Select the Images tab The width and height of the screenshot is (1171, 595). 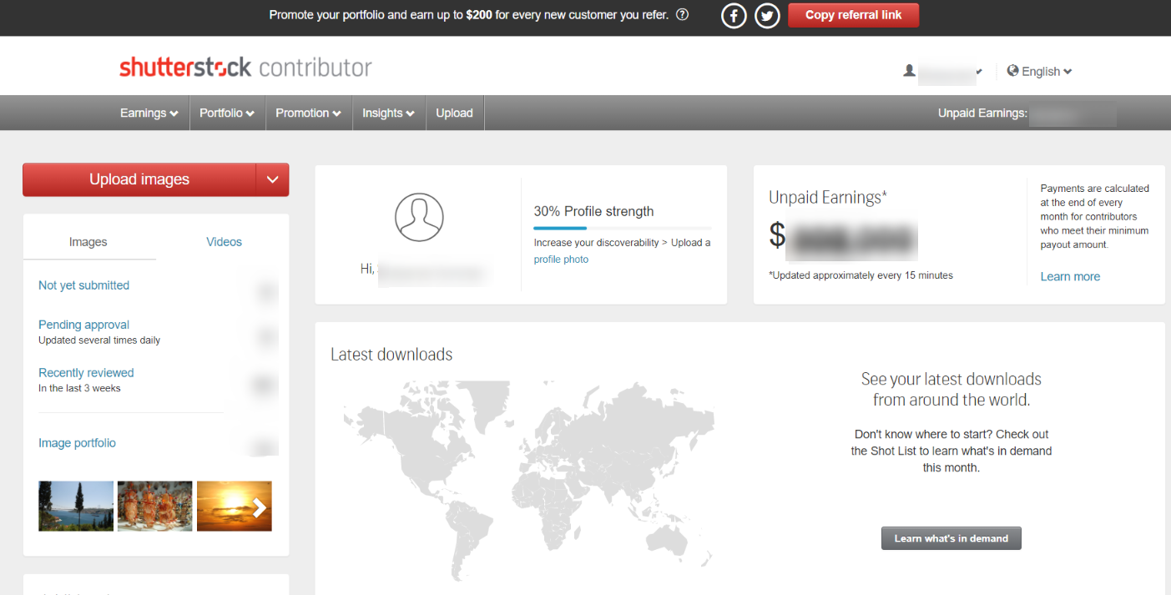88,242
